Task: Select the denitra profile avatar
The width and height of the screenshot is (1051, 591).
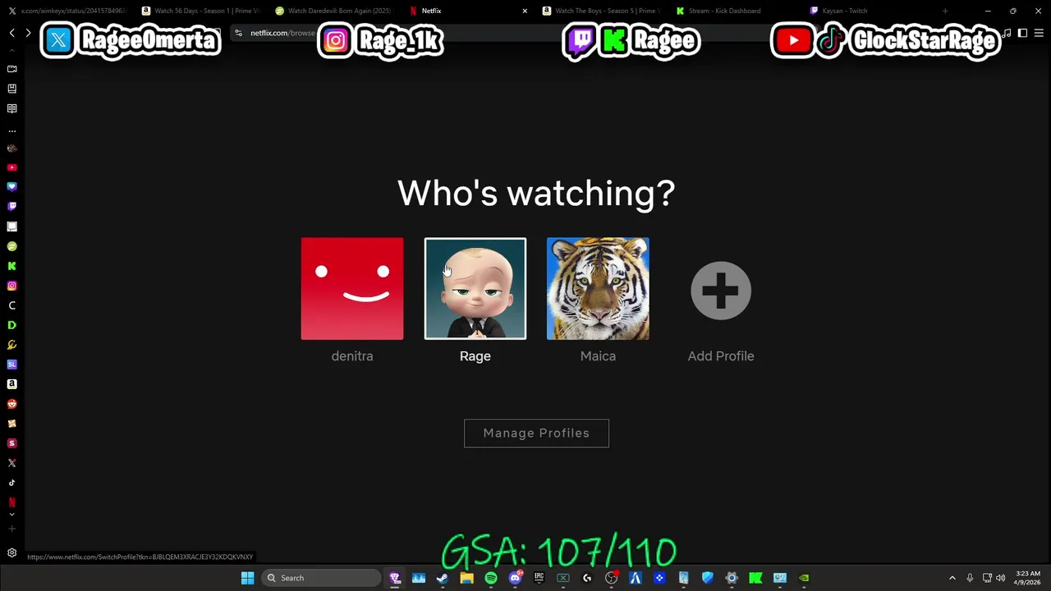Action: [352, 288]
